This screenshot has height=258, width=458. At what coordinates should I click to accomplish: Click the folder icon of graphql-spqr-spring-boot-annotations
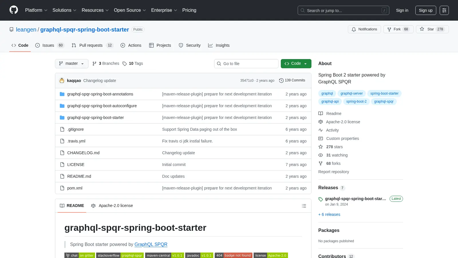pos(62,94)
